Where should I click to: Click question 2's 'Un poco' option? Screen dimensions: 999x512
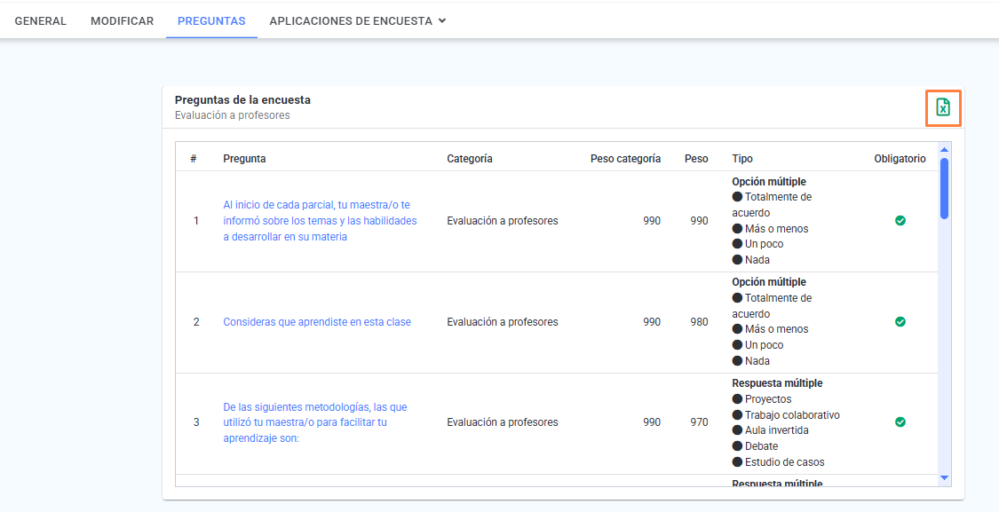click(x=758, y=345)
